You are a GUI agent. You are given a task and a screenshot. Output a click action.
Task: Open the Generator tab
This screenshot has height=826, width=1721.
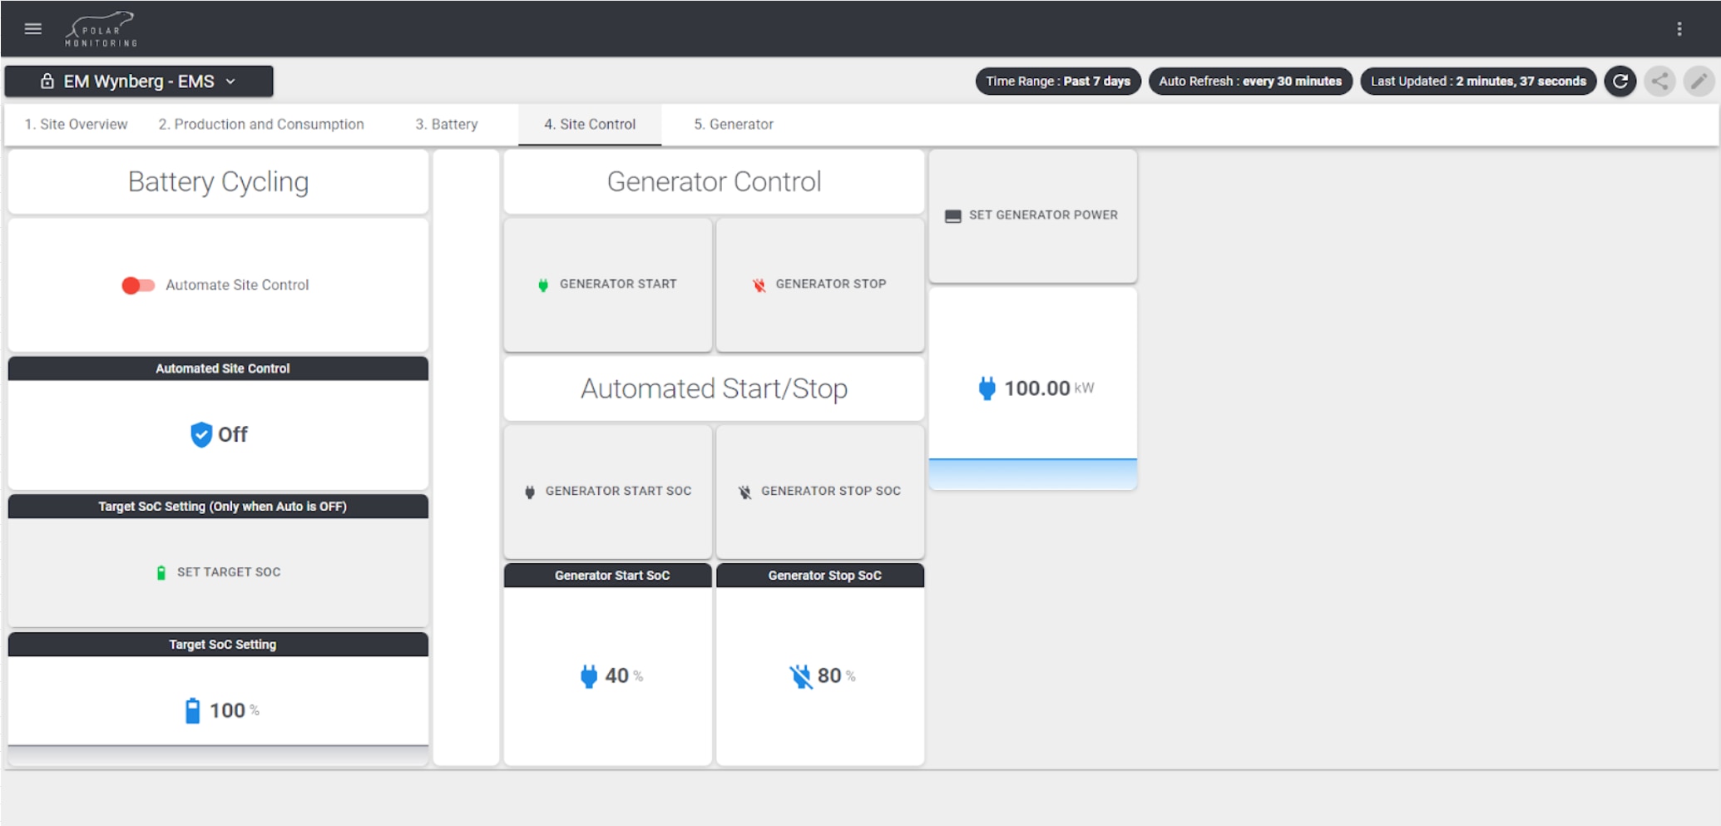(733, 125)
